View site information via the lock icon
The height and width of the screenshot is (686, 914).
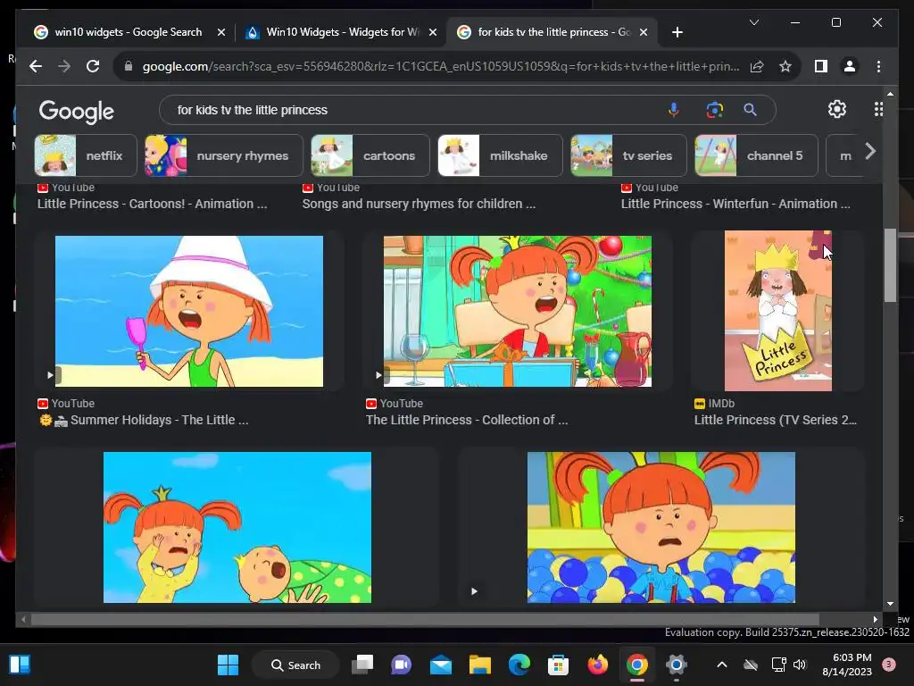click(x=129, y=66)
